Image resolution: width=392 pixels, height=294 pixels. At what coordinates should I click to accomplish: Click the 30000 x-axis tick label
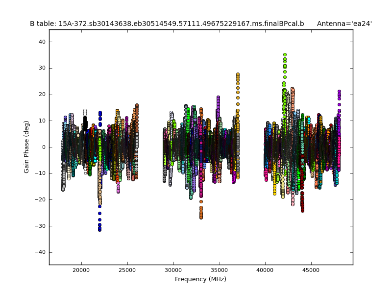tap(173, 270)
